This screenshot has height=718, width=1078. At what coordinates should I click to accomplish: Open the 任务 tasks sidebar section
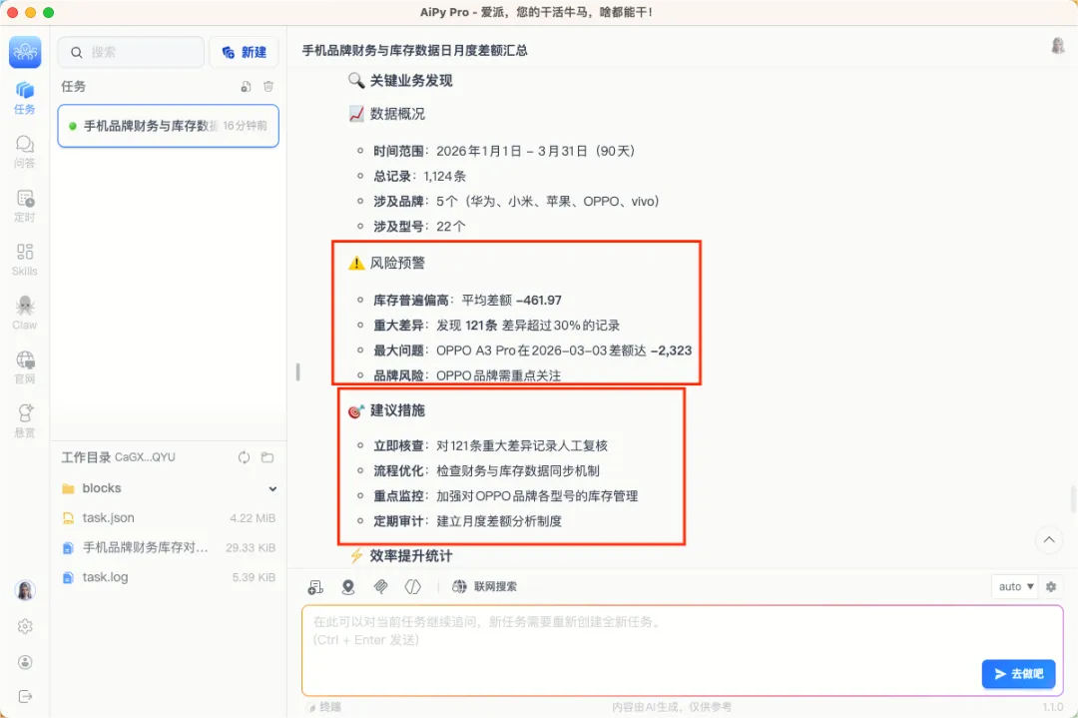point(25,98)
